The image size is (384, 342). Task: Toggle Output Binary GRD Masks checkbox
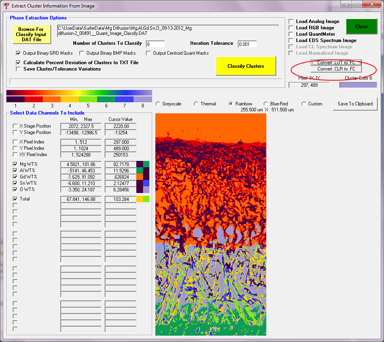tap(18, 53)
